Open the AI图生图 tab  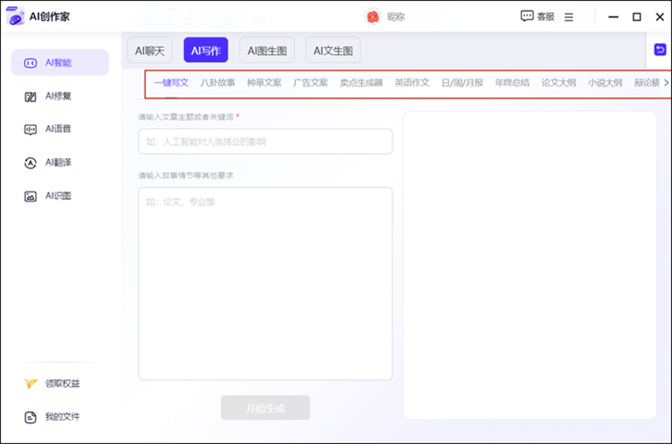pos(267,51)
